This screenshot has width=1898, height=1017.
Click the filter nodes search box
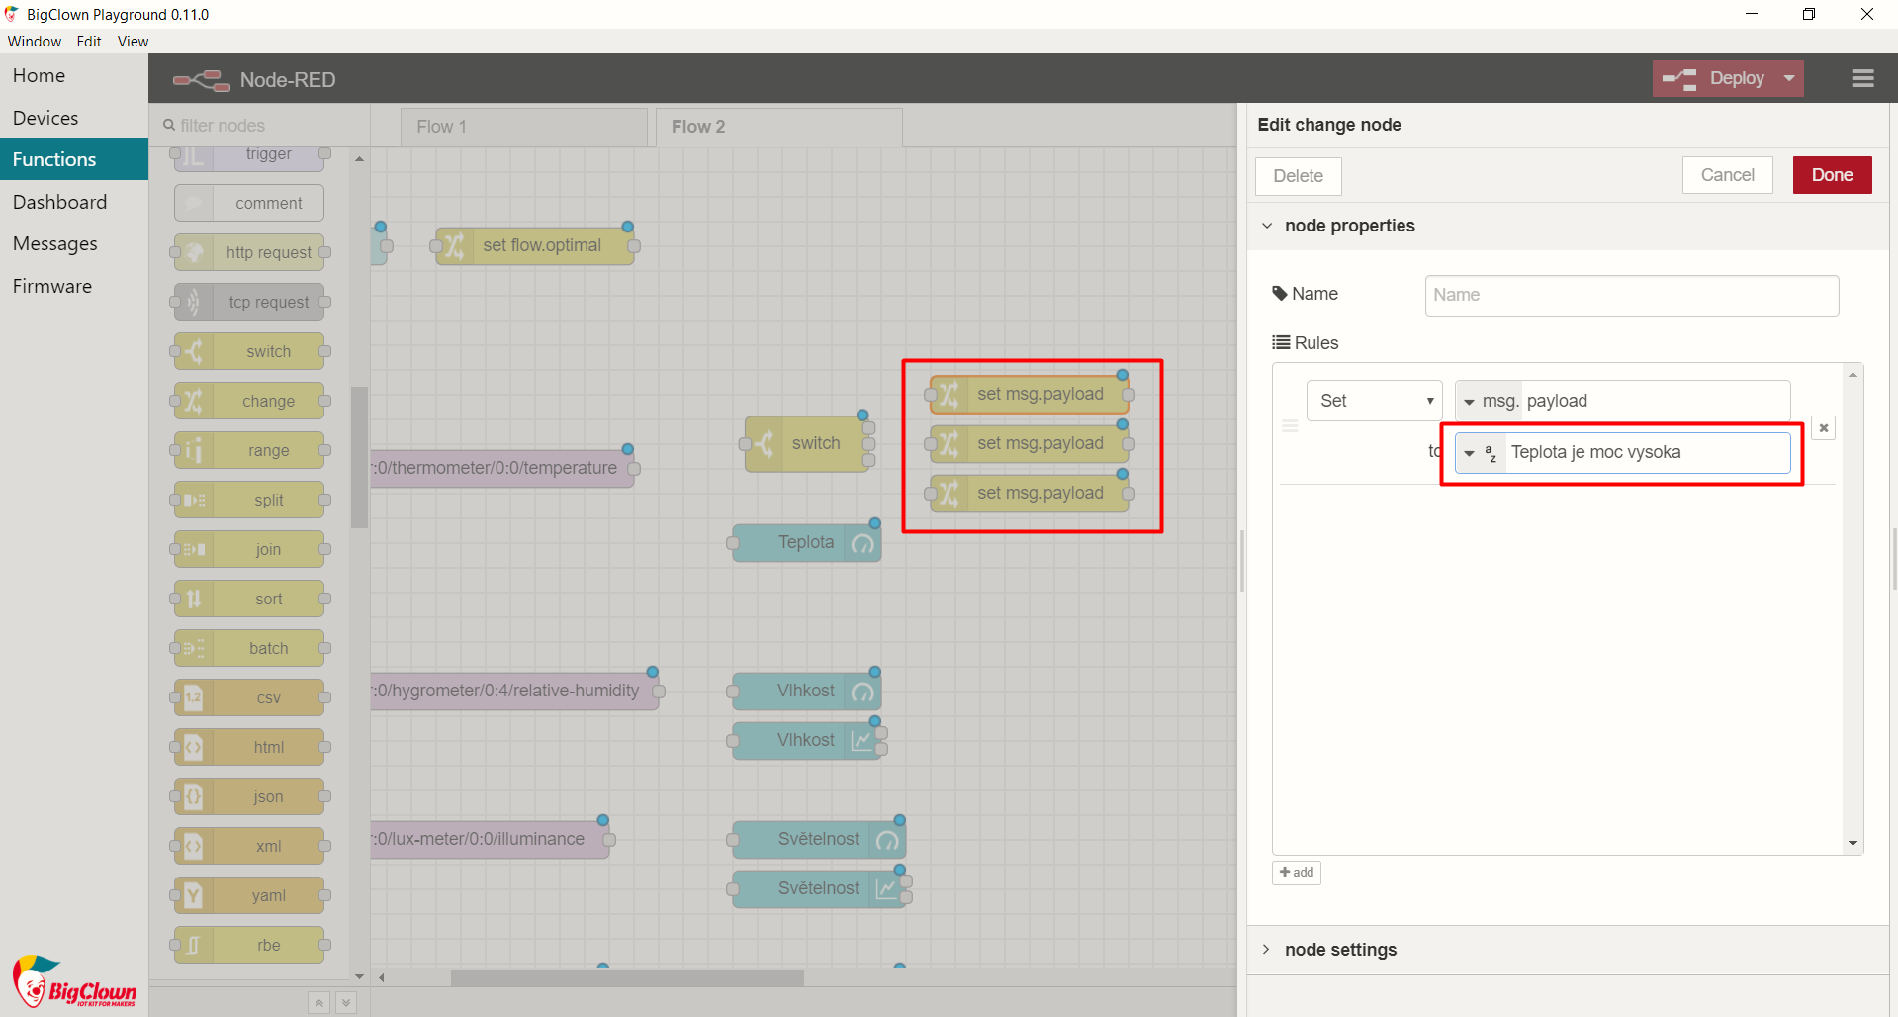259,126
